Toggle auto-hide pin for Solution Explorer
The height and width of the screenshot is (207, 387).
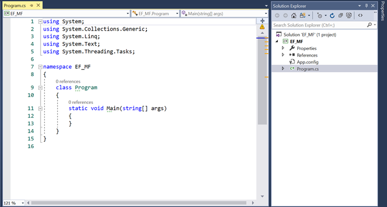pos(366,6)
